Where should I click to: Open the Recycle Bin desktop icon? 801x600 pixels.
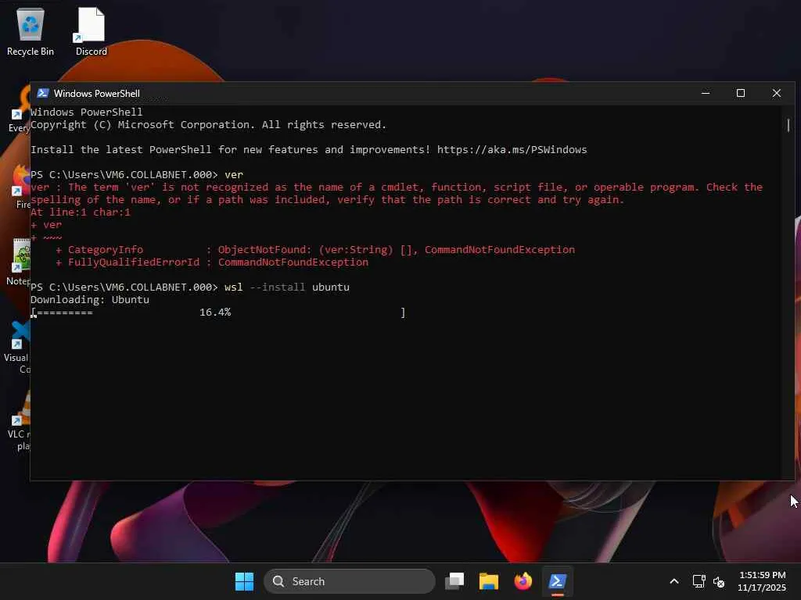pyautogui.click(x=31, y=31)
